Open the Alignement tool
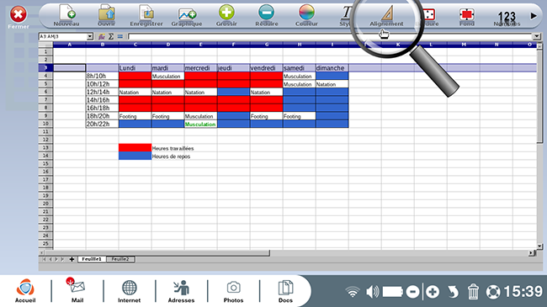The image size is (547, 307). (386, 16)
